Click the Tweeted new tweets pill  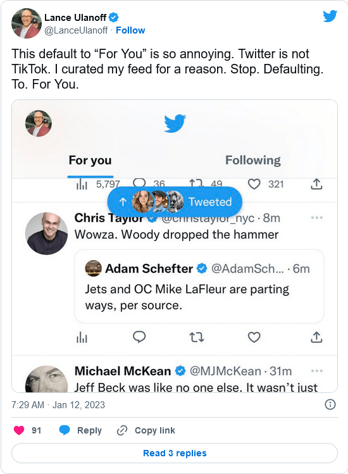pyautogui.click(x=175, y=202)
